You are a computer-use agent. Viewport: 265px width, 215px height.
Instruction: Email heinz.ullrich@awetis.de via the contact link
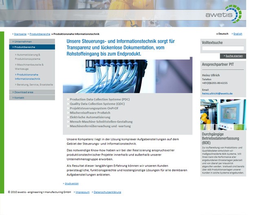coord(217,93)
